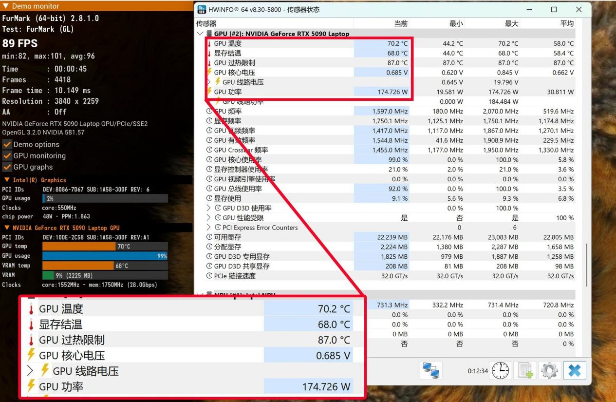Expand the GPU D3D 使用率 row
The width and height of the screenshot is (616, 402).
pyautogui.click(x=209, y=208)
